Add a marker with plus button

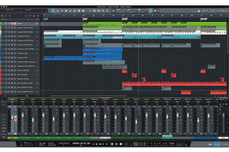[28, 19]
